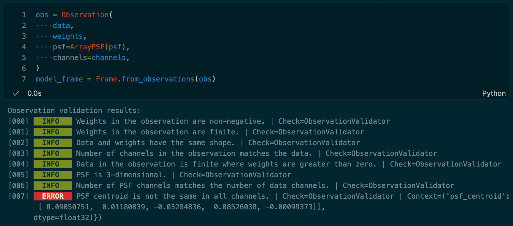
Task: Click the [000] index label
Action: tap(18, 121)
